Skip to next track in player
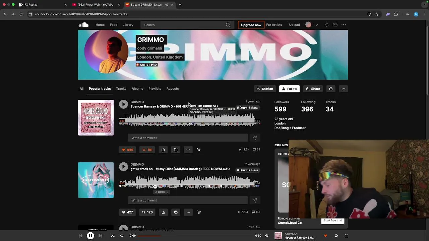Image resolution: width=429 pixels, height=241 pixels. coord(100,236)
